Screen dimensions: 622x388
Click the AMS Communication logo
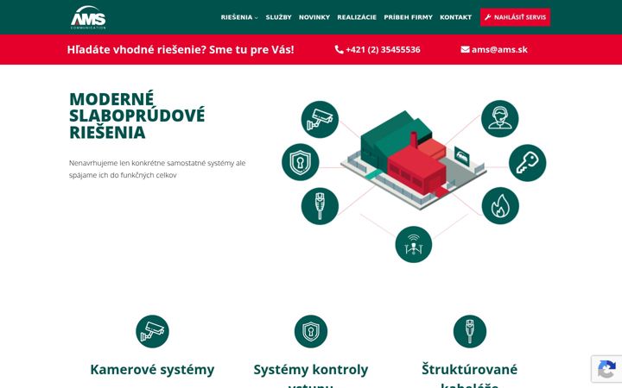click(88, 17)
